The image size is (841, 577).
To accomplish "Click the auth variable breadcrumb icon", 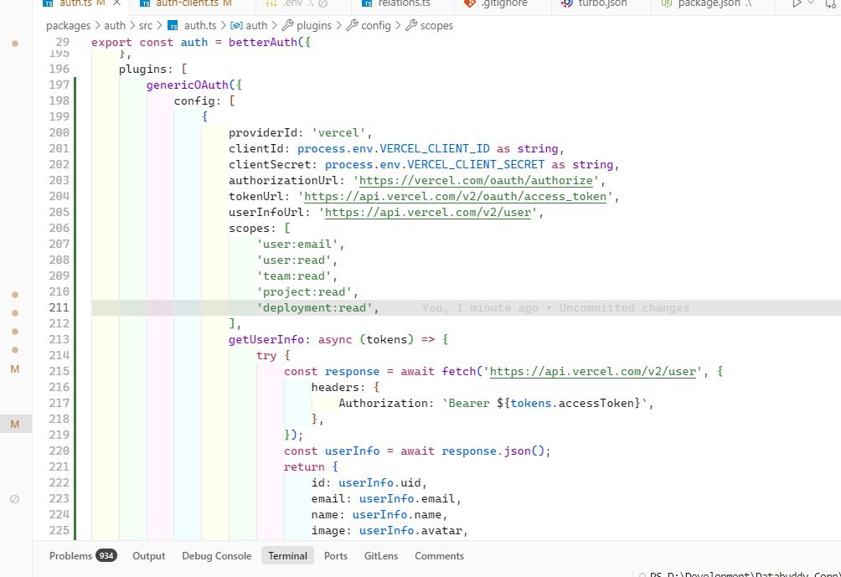I will click(237, 25).
